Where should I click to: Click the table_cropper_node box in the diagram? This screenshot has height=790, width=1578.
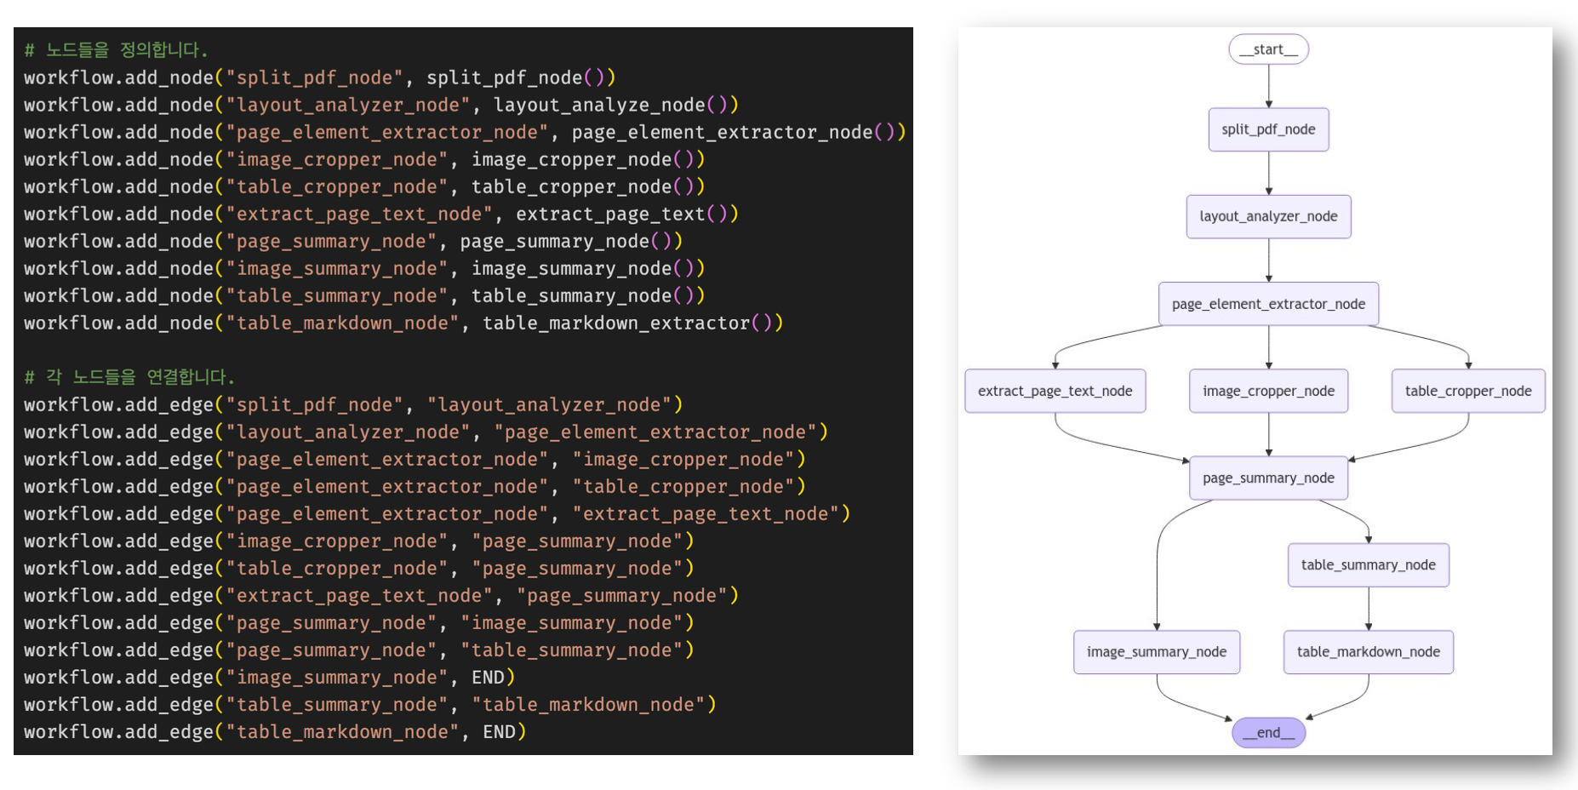point(1467,391)
